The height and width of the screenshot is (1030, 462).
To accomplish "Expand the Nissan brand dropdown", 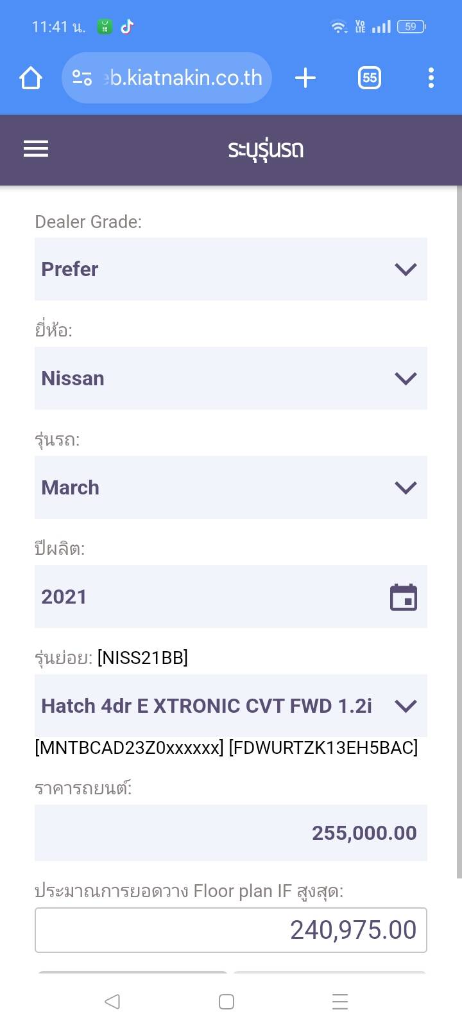I will (x=231, y=378).
